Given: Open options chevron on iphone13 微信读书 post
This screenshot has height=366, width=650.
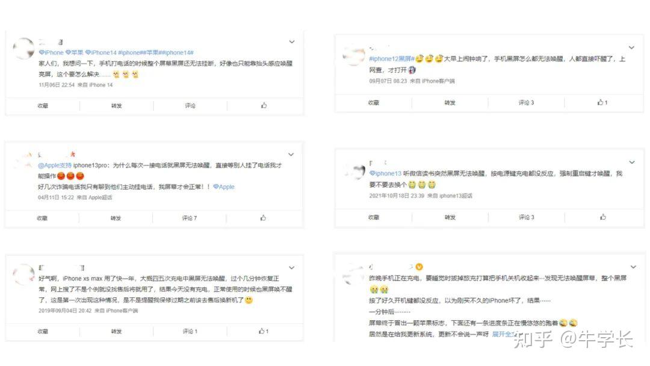Looking at the screenshot, I should click(632, 162).
